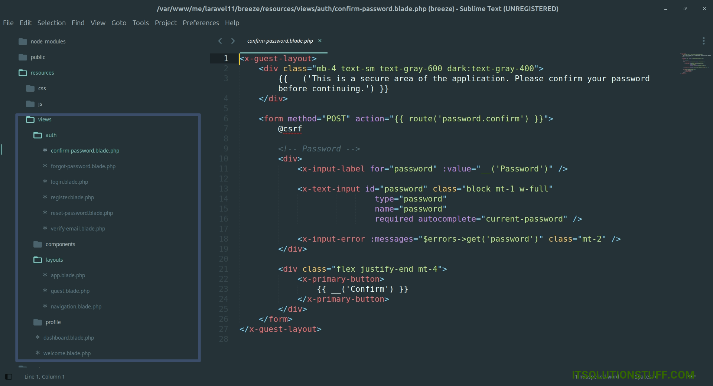Open the View menu
Viewport: 713px width, 386px height.
[98, 23]
